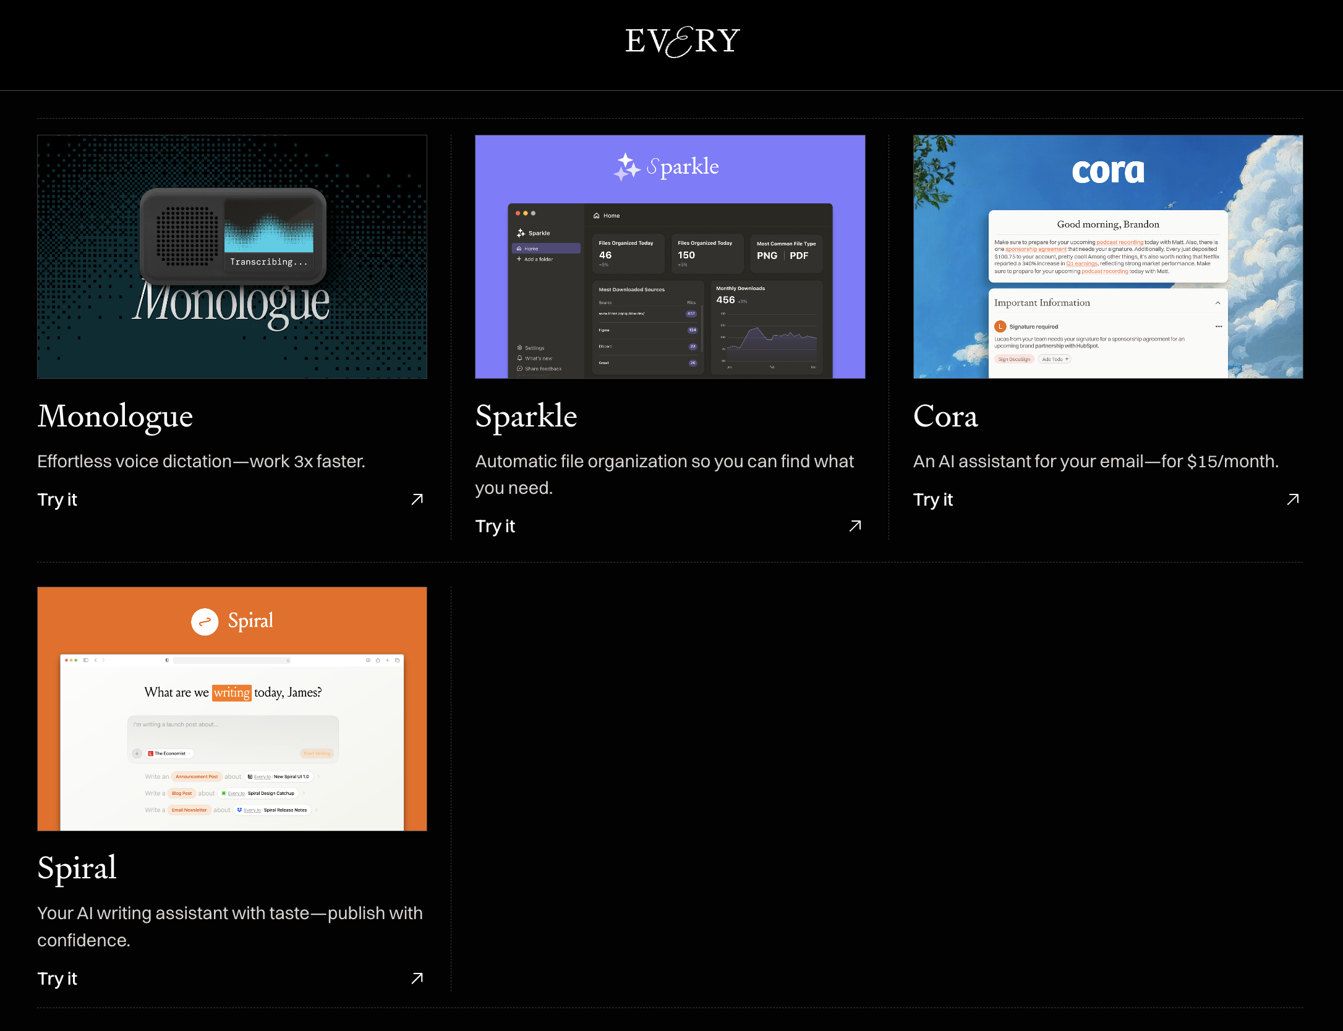Image resolution: width=1343 pixels, height=1031 pixels.
Task: Click the Spiral round logo icon in orange banner
Action: (x=205, y=622)
